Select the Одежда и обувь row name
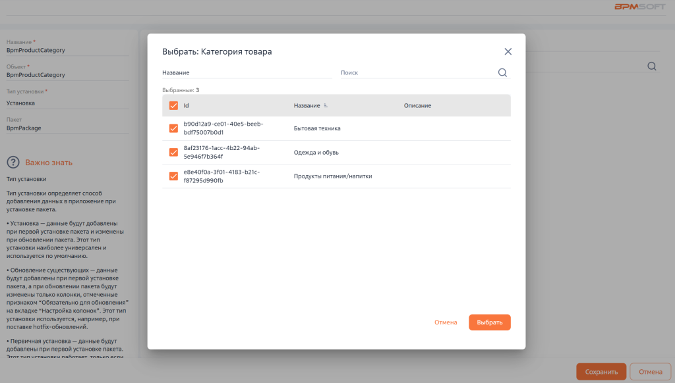Viewport: 675px width, 383px height. click(x=316, y=152)
